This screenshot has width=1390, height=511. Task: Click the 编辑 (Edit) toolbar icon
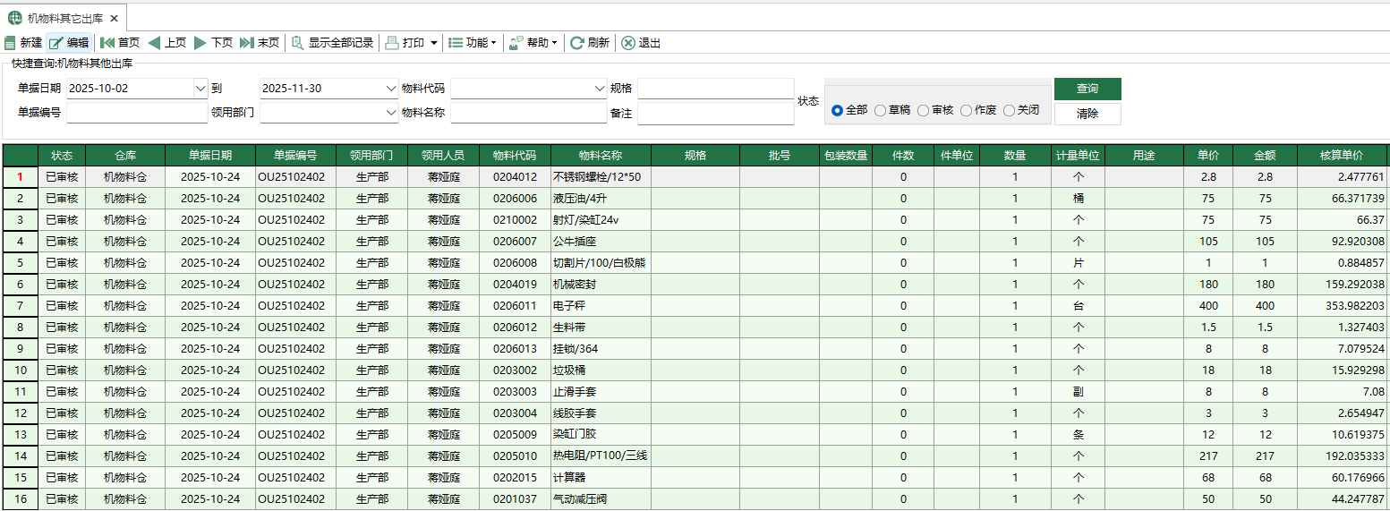coord(56,43)
